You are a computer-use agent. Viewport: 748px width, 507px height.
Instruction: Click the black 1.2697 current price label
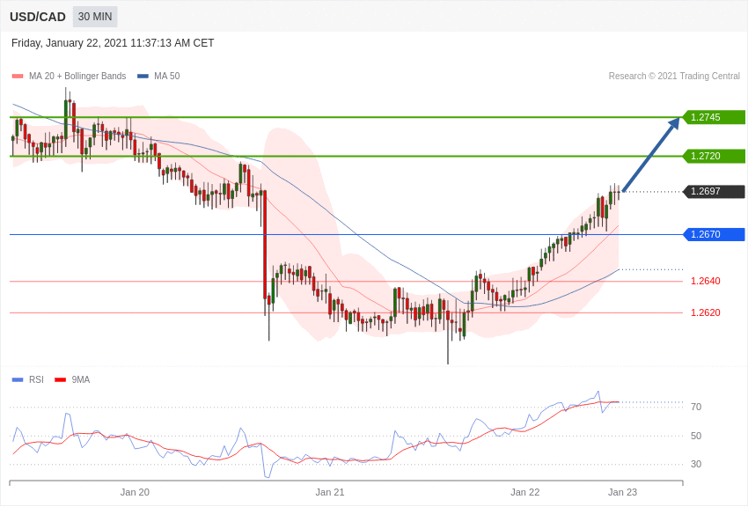pyautogui.click(x=715, y=191)
